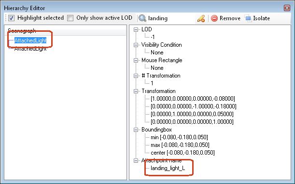Collapse the Visibility Condition node

click(x=136, y=45)
